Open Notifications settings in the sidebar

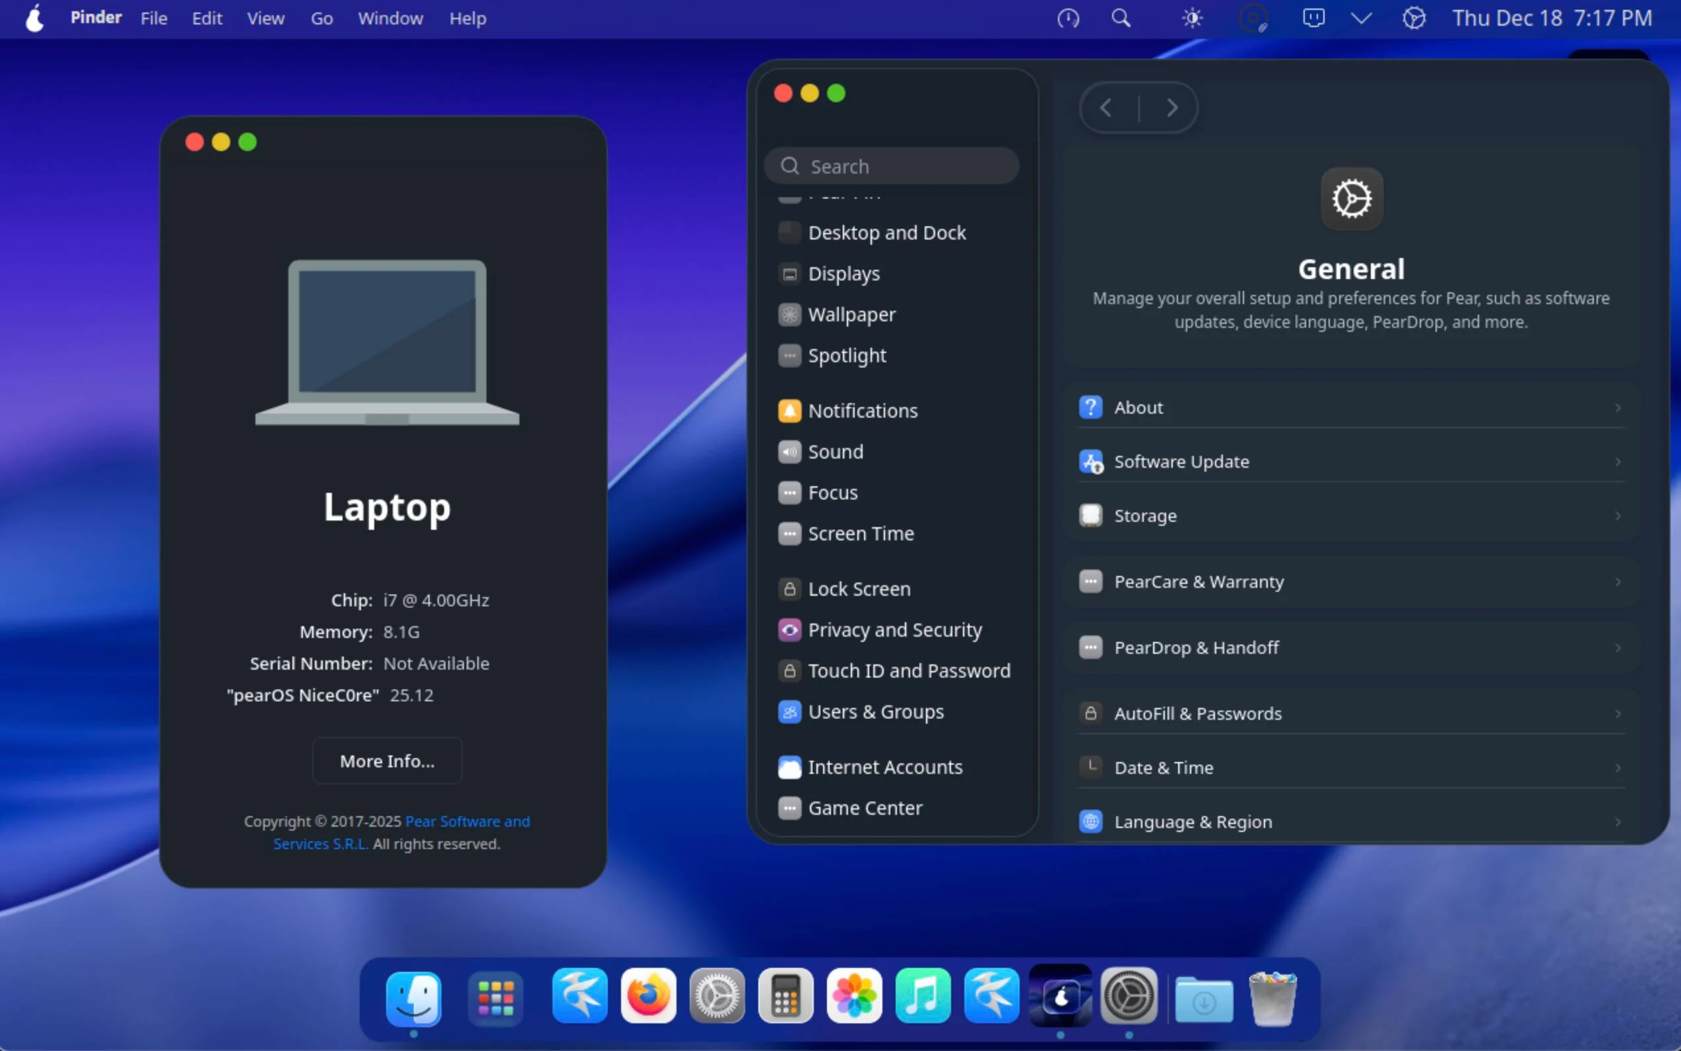pyautogui.click(x=863, y=410)
